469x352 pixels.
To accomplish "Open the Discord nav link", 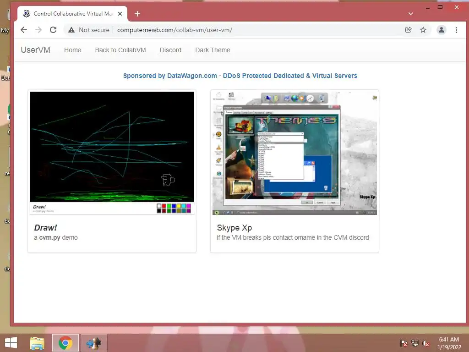I will click(x=170, y=50).
